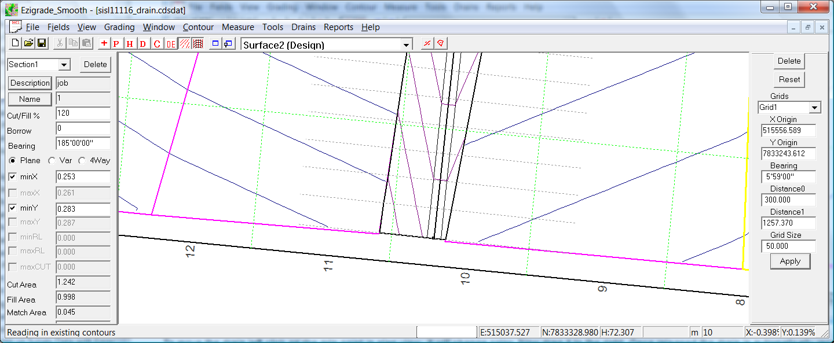
Task: Open the Grading menu
Action: pos(119,27)
